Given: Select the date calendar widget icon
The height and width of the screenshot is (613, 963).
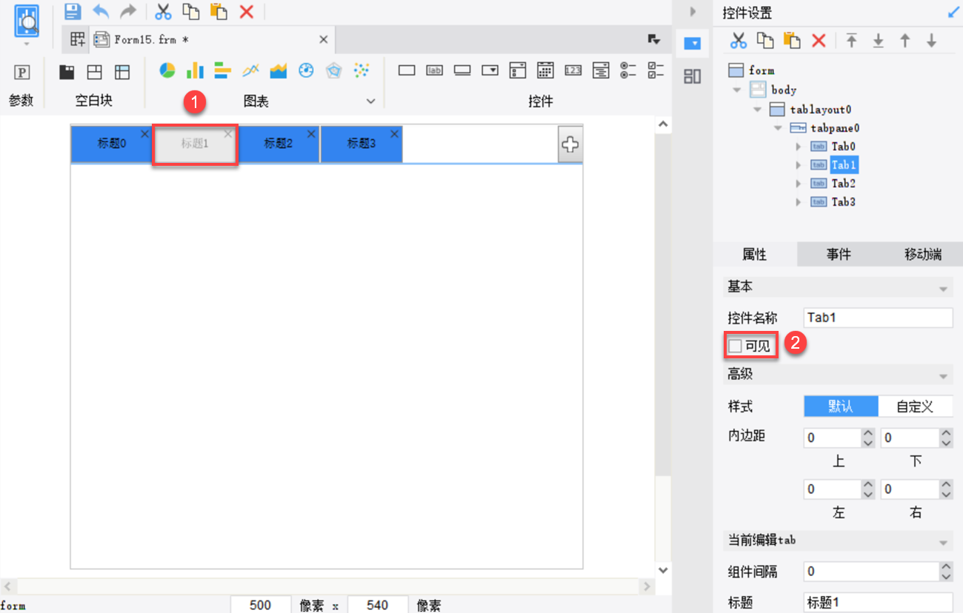Looking at the screenshot, I should (x=545, y=70).
